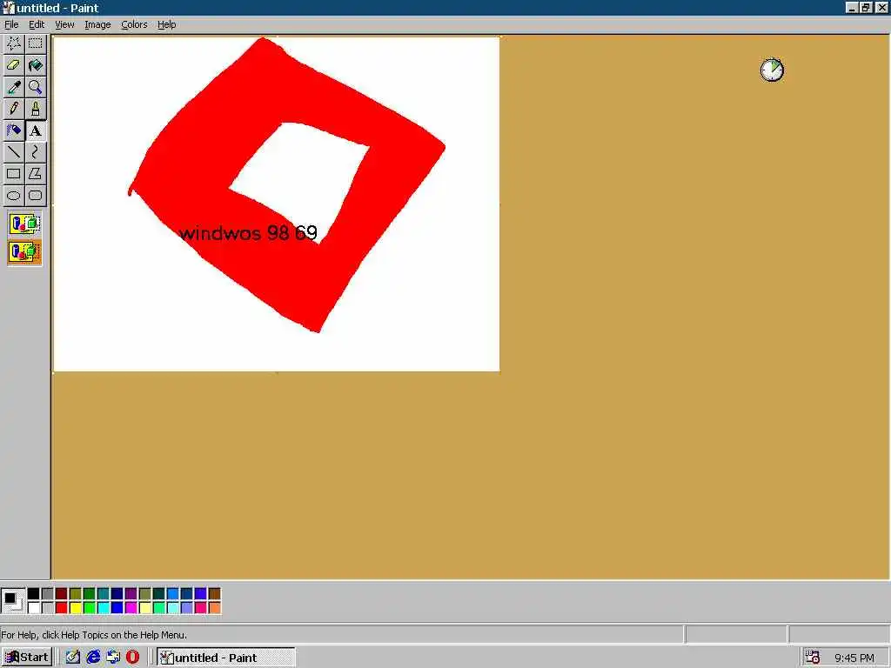This screenshot has width=891, height=668.
Task: Pick the lime green color swatch
Action: (x=90, y=608)
